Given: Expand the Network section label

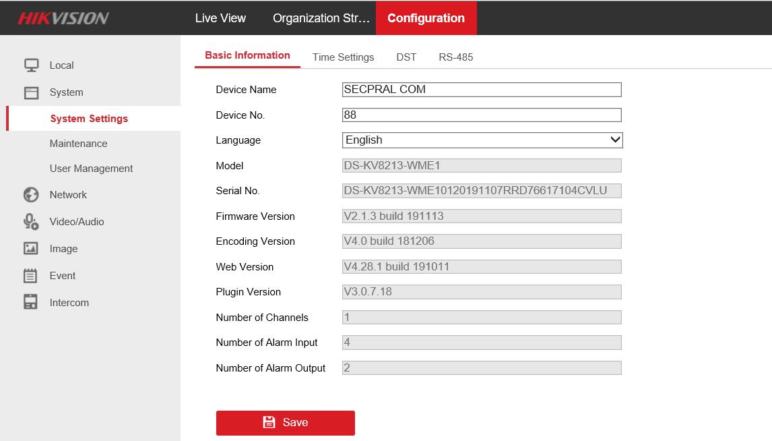Looking at the screenshot, I should 68,195.
